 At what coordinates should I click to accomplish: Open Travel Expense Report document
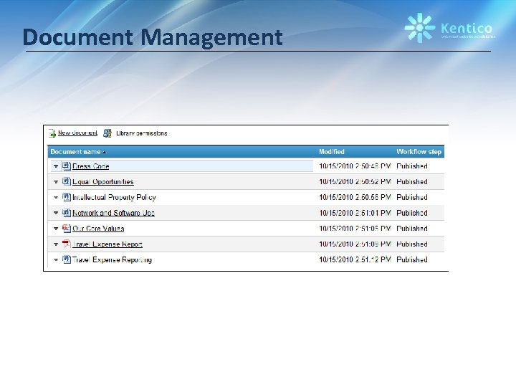pos(107,244)
